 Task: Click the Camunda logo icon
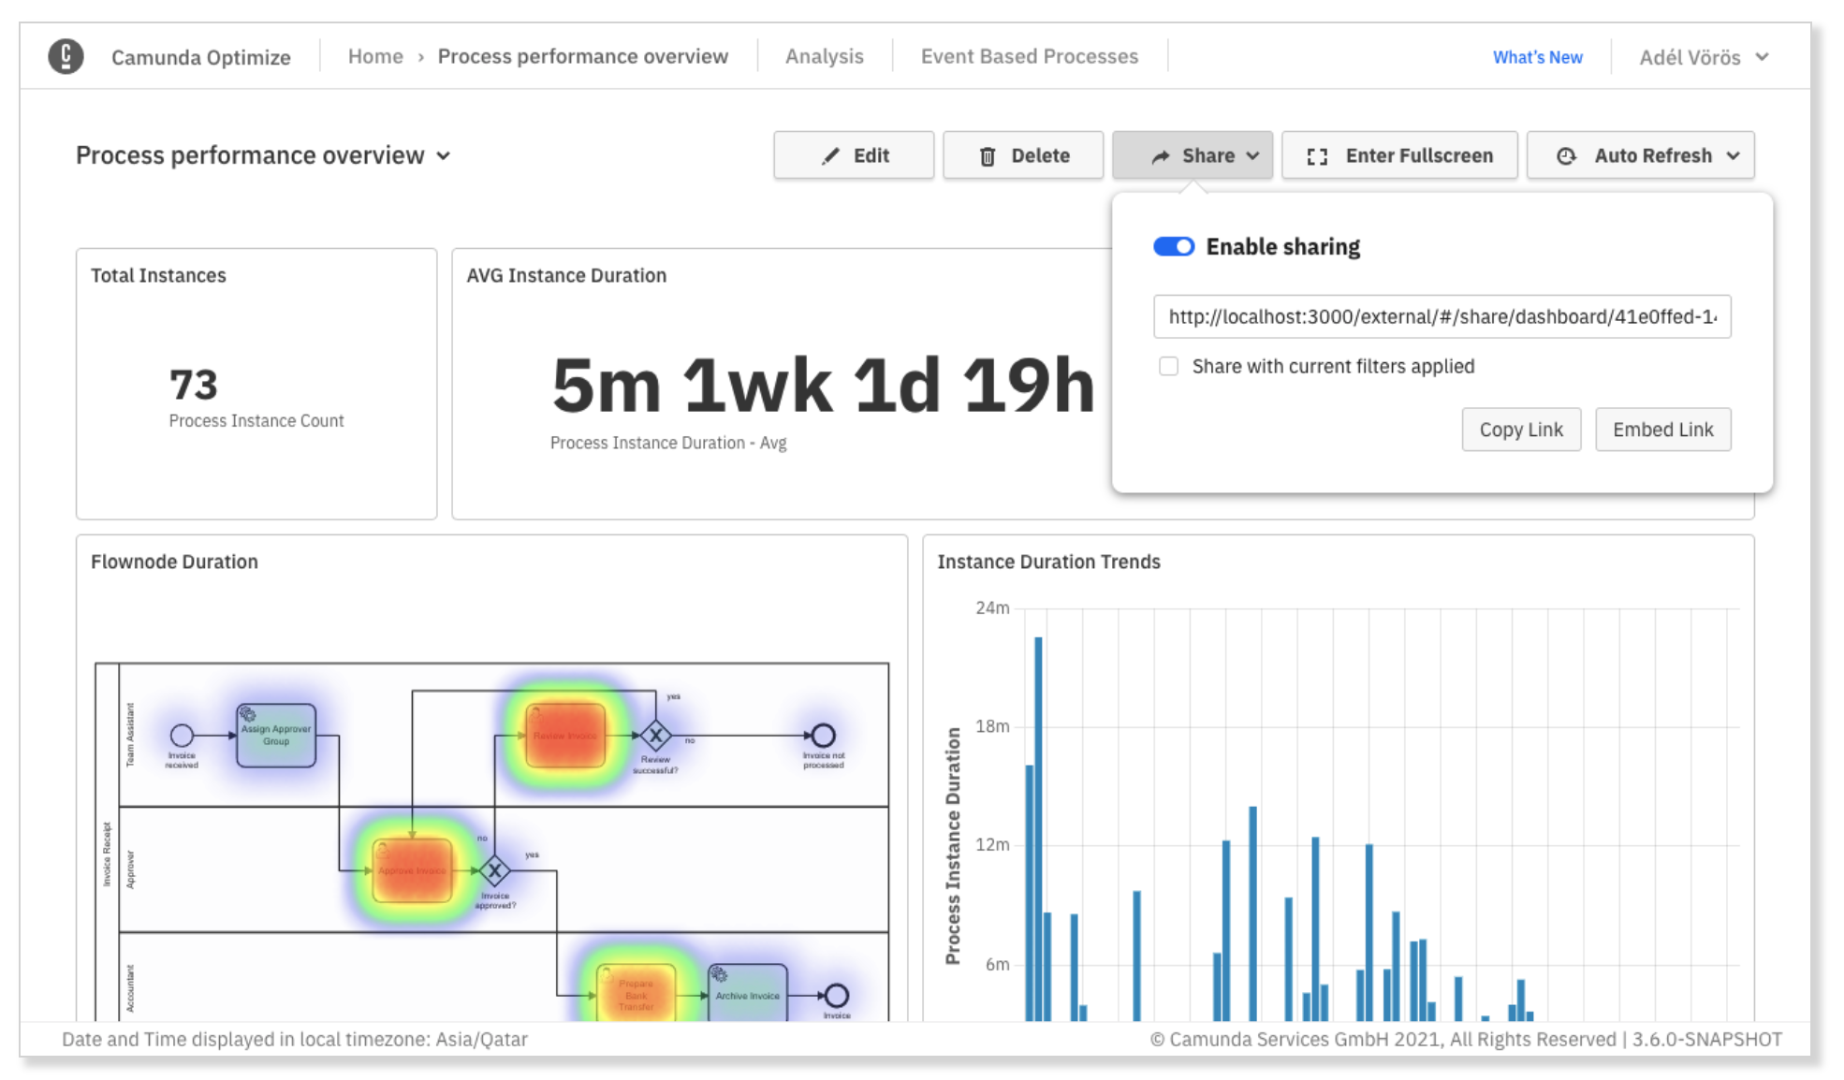tap(66, 56)
